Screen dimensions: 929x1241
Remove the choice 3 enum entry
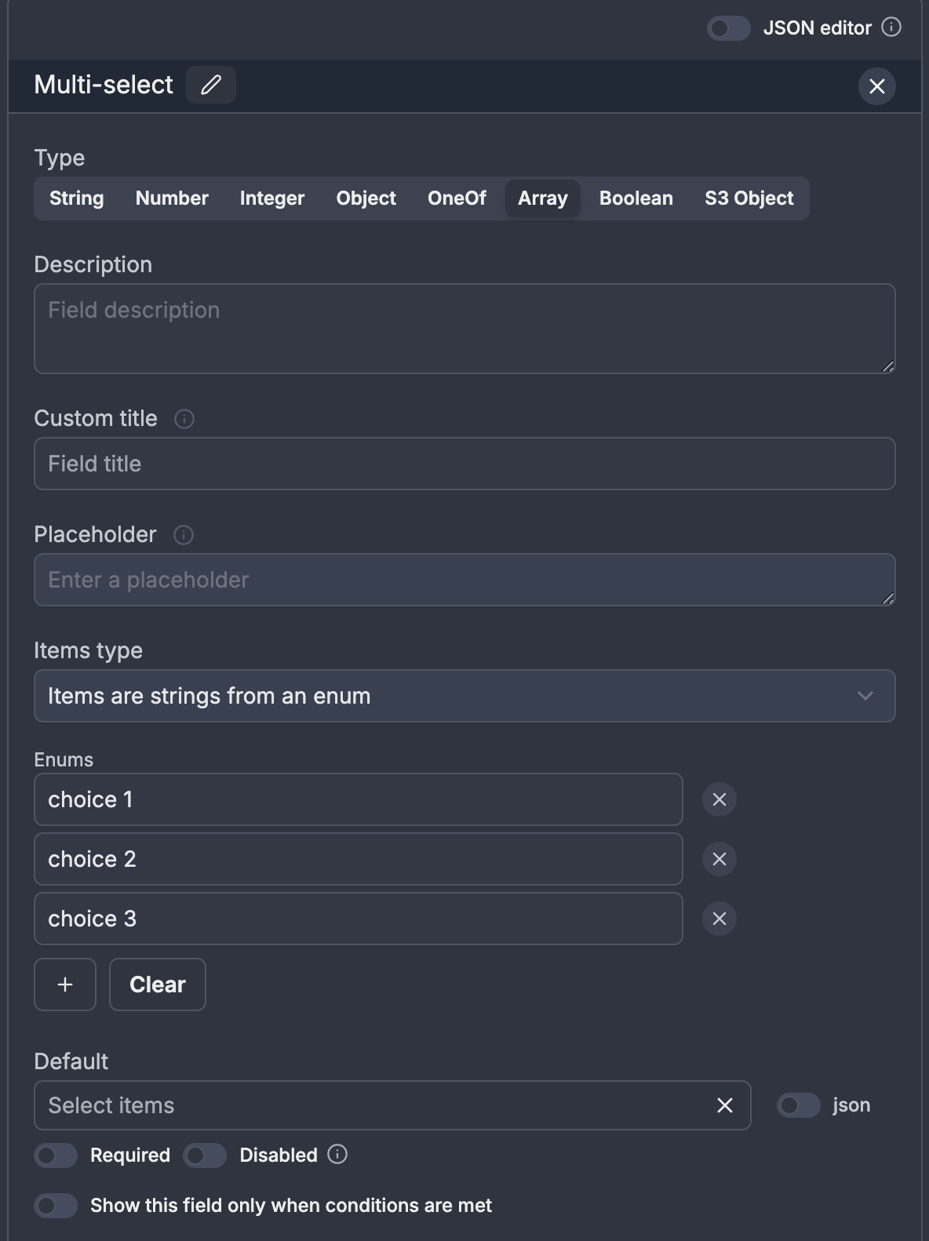[719, 919]
